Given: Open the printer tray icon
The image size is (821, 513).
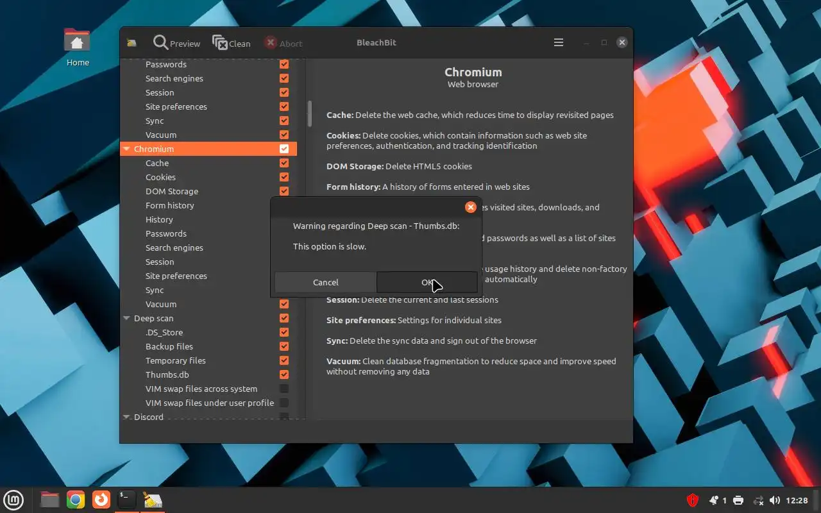Looking at the screenshot, I should [x=738, y=500].
